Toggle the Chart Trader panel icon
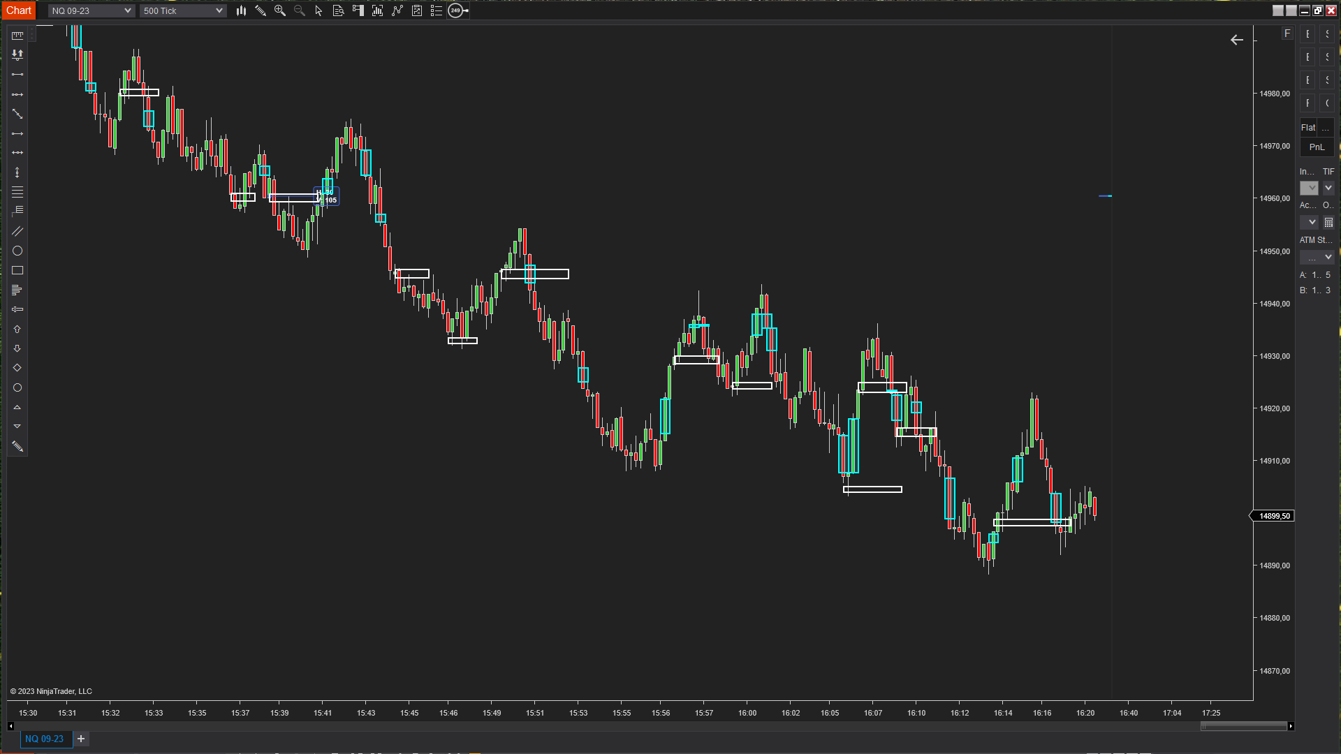1341x754 pixels. click(358, 10)
